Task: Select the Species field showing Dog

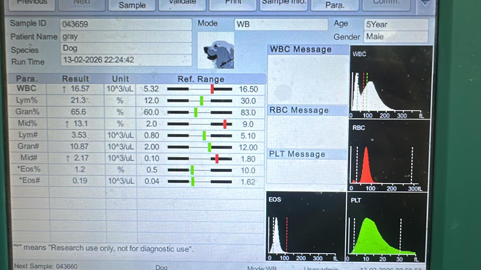Action: [x=126, y=48]
